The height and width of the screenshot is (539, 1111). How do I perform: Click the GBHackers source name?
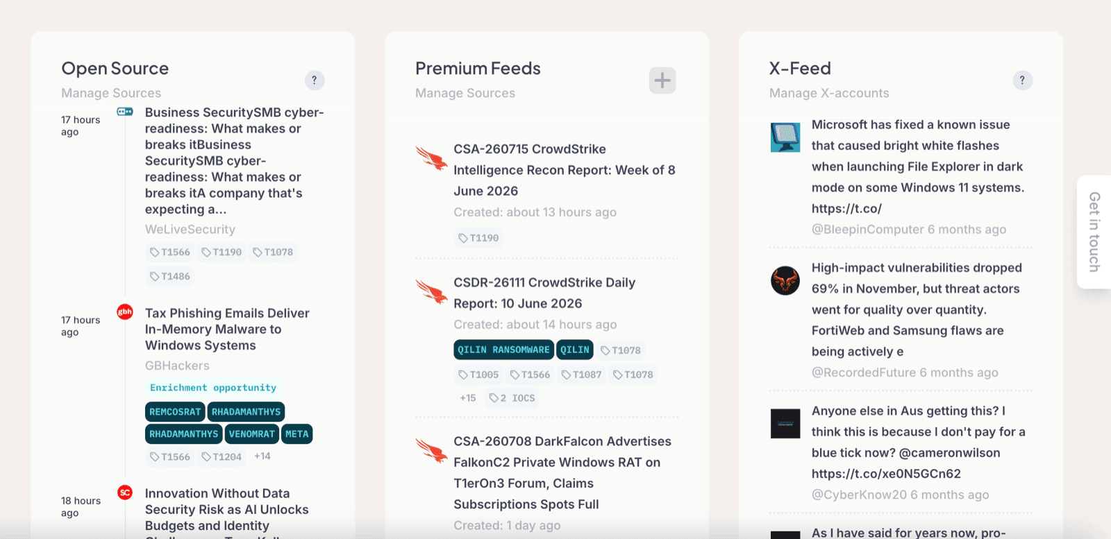click(177, 366)
